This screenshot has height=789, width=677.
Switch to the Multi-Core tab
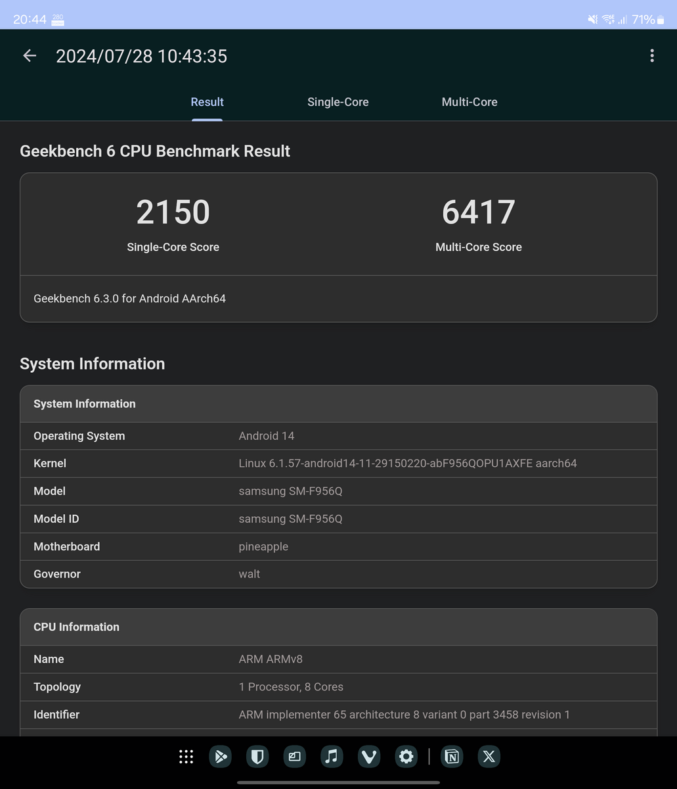tap(470, 102)
